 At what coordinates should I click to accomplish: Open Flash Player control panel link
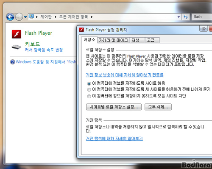coord(39,33)
